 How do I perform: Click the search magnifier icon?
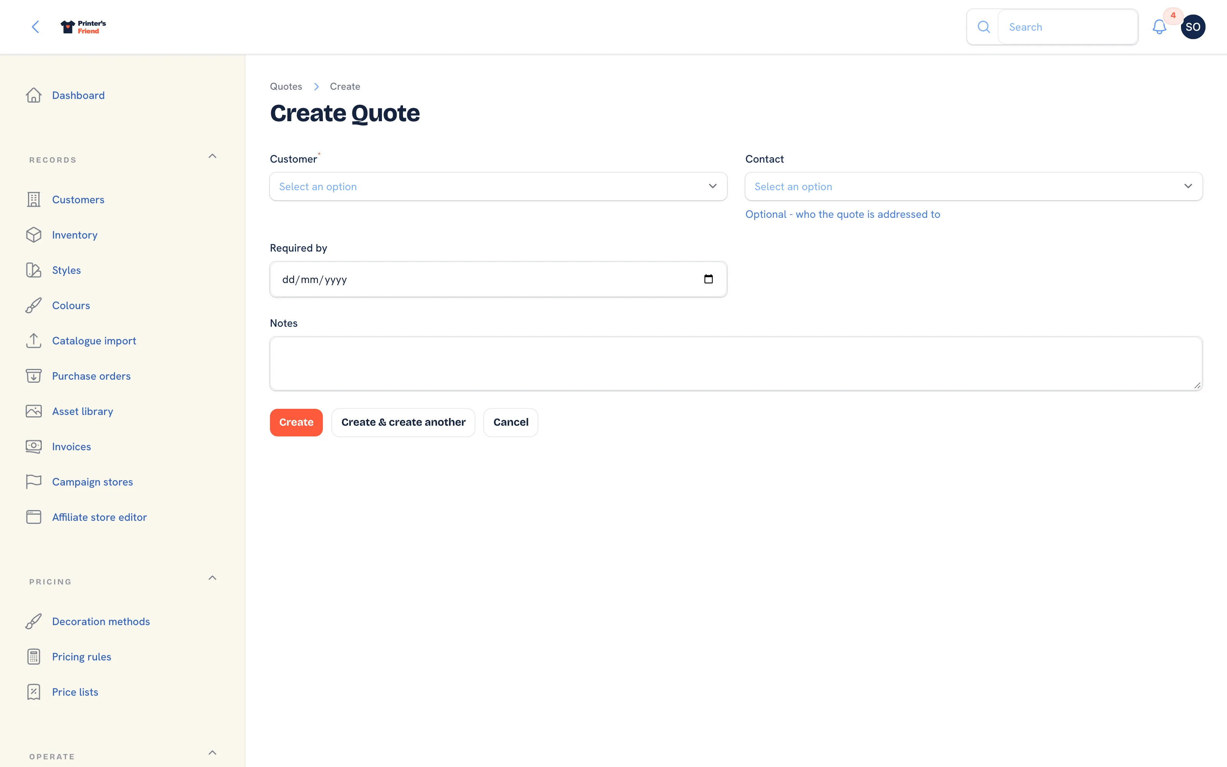point(984,27)
